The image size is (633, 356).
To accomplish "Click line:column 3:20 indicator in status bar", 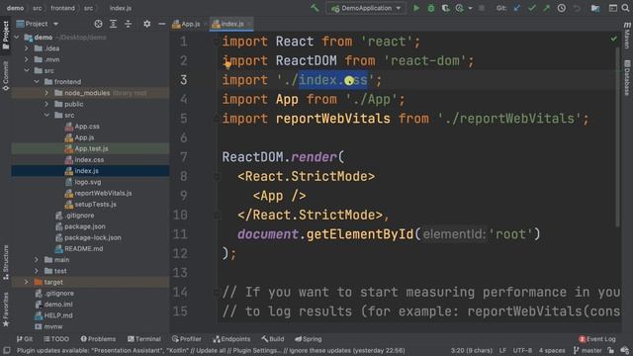I will click(471, 350).
